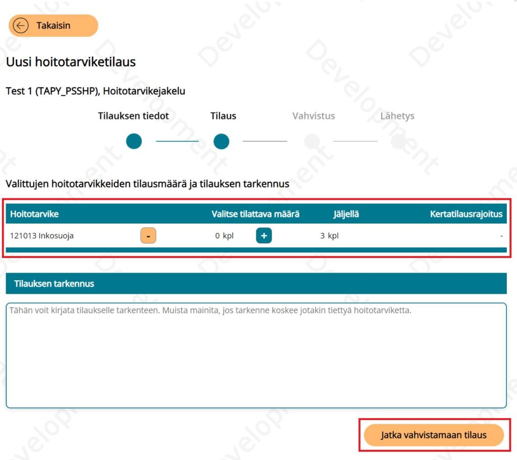The image size is (517, 460).
Task: Click the Kertatilausrajoitus column header
Action: point(466,214)
